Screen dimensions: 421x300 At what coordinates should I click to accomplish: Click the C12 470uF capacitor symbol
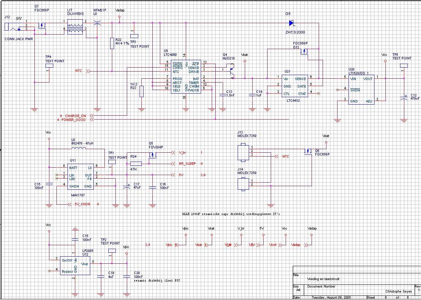[x=404, y=98]
